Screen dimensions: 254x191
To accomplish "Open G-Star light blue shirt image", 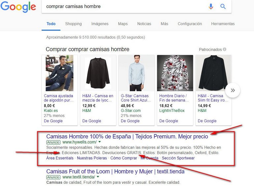I will 137,73.
